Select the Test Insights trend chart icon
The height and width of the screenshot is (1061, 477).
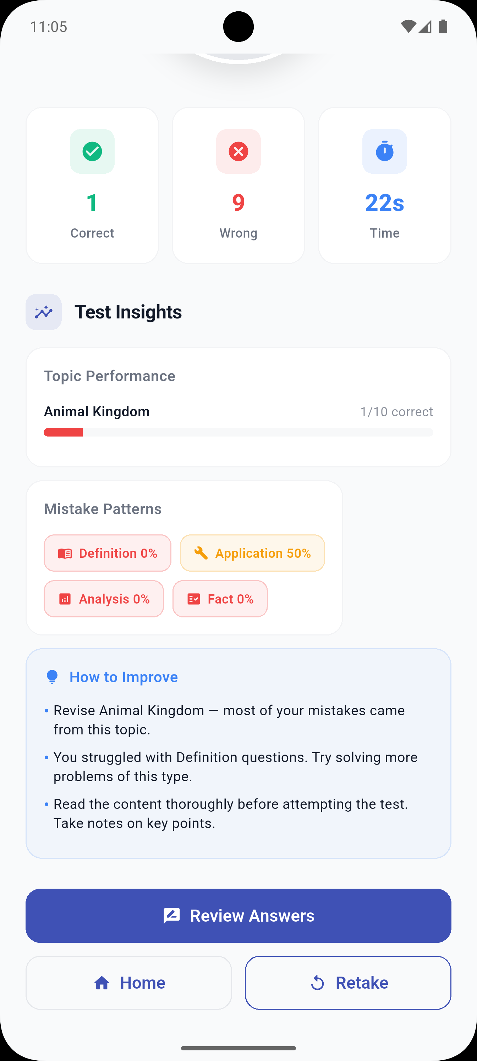(43, 312)
